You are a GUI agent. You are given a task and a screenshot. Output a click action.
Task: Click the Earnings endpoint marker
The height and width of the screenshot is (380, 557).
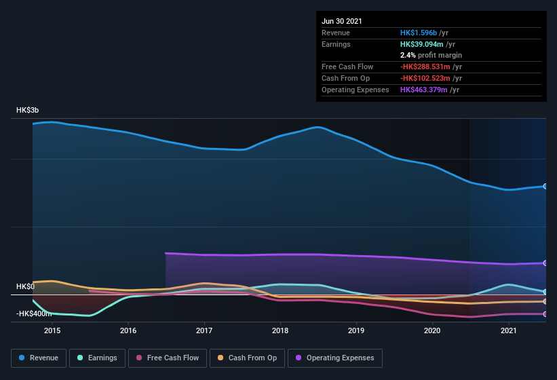pos(545,292)
